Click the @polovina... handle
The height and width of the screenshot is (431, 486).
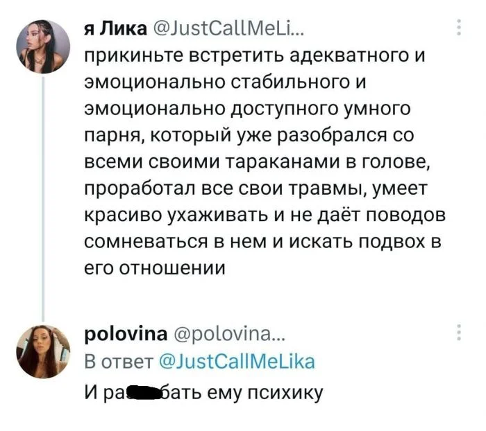pyautogui.click(x=228, y=335)
